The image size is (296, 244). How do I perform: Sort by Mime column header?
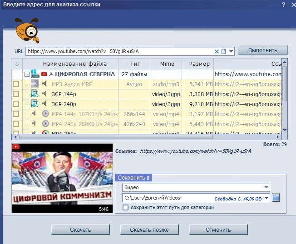pyautogui.click(x=166, y=64)
